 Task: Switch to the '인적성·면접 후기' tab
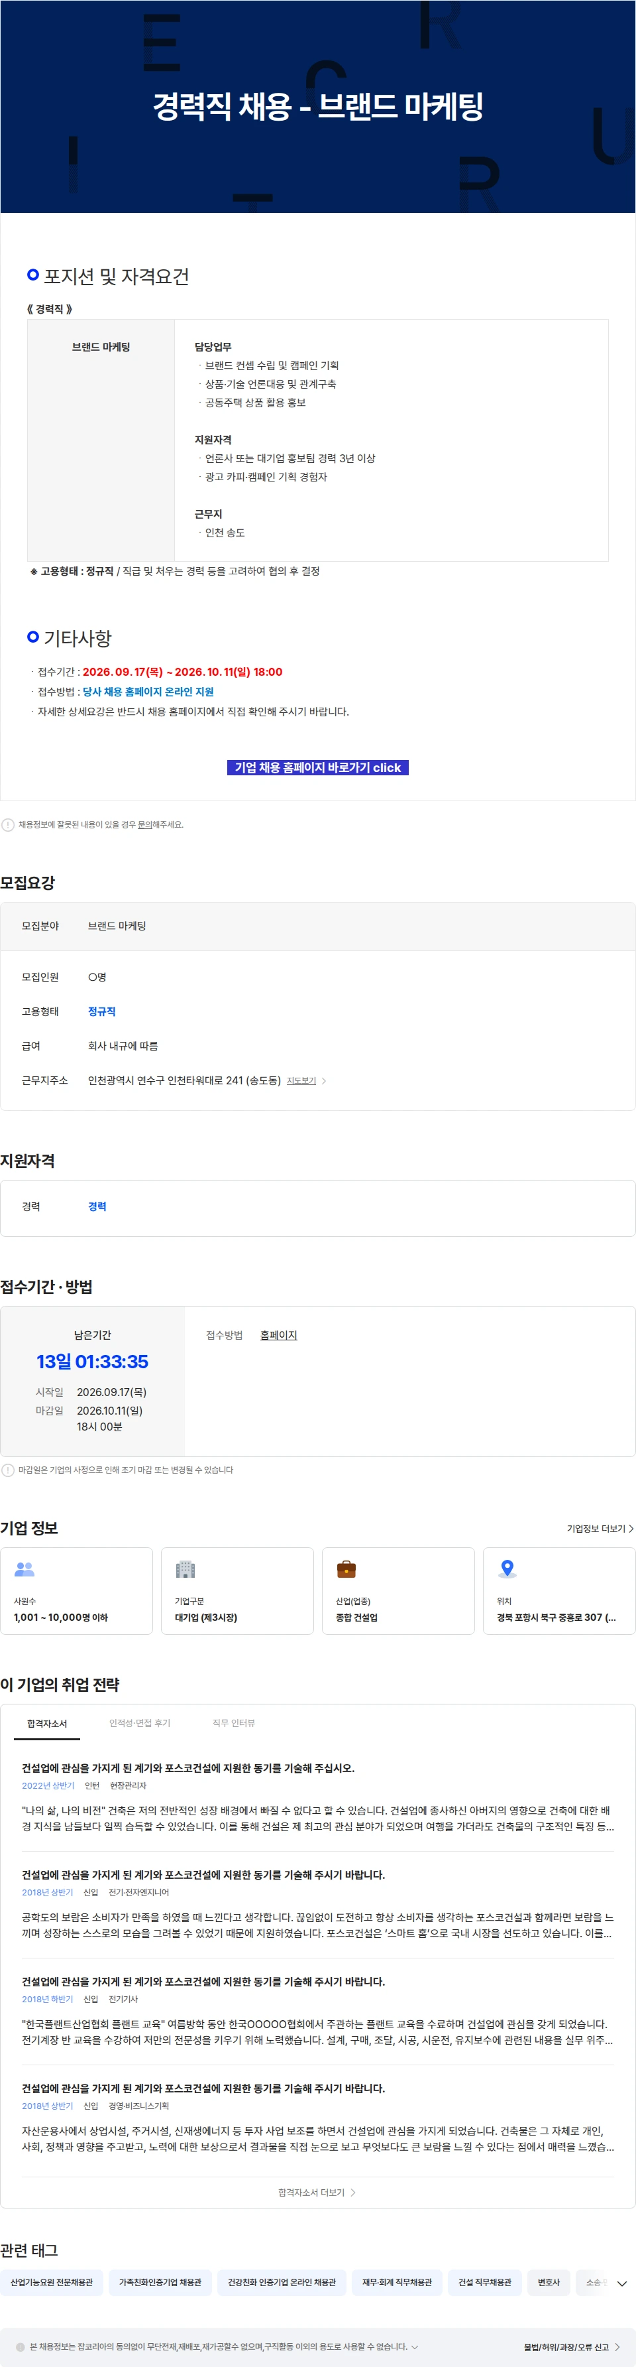[x=140, y=1723]
